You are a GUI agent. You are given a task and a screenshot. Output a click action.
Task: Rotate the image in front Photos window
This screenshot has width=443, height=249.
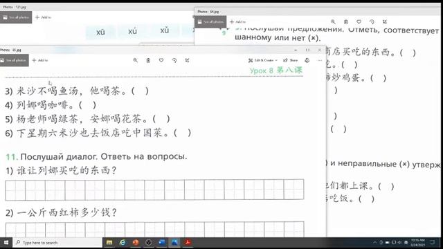174,60
